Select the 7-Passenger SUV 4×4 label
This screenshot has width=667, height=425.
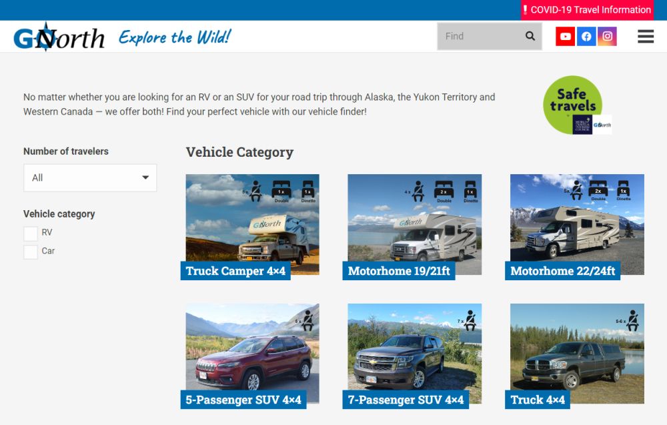click(x=406, y=400)
